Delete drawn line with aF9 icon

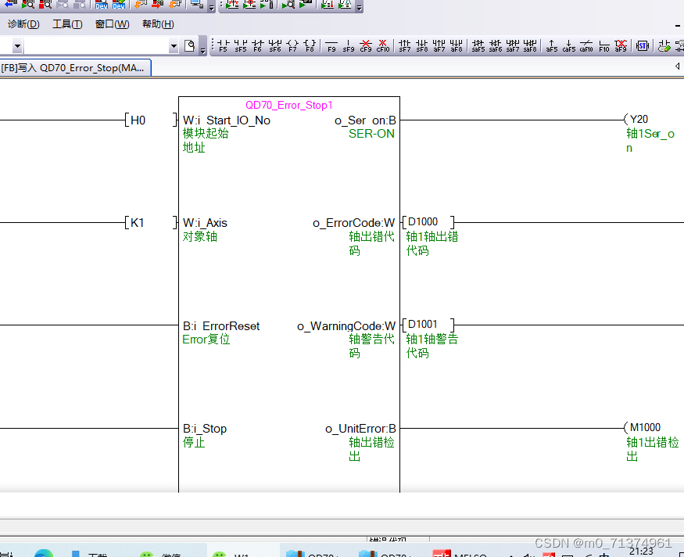point(621,45)
